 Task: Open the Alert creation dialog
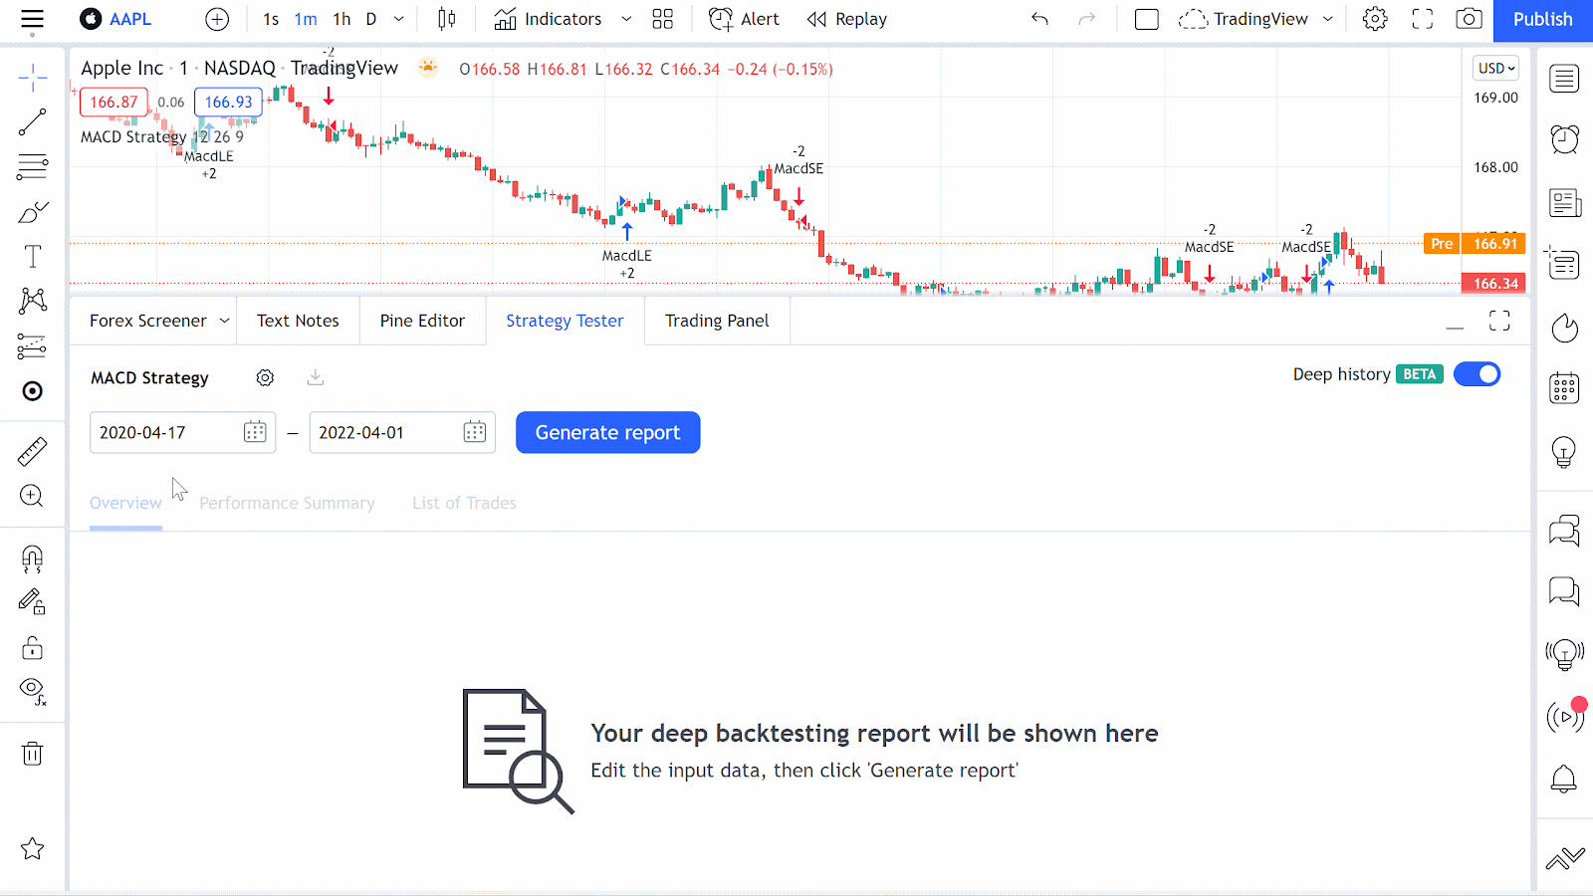tap(744, 19)
